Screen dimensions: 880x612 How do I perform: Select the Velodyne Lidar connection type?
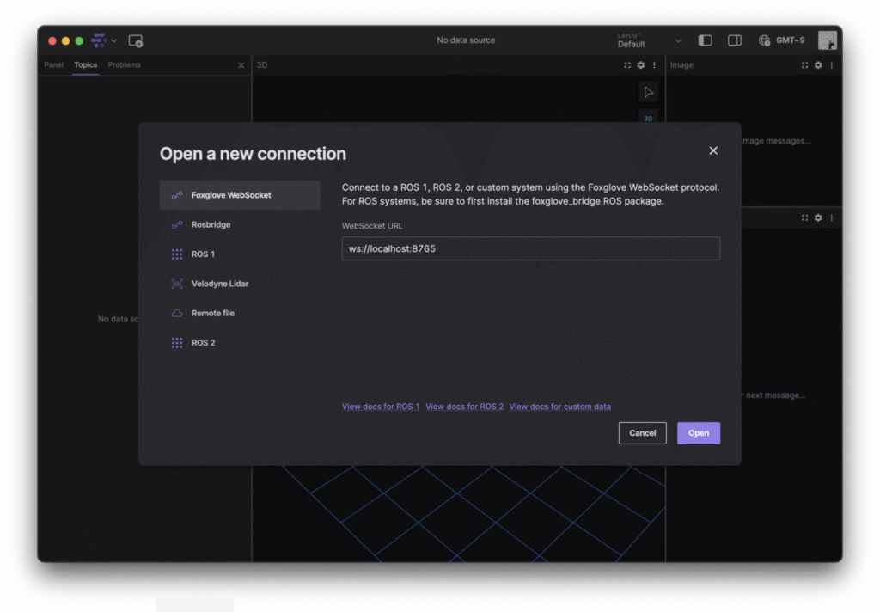click(x=219, y=284)
